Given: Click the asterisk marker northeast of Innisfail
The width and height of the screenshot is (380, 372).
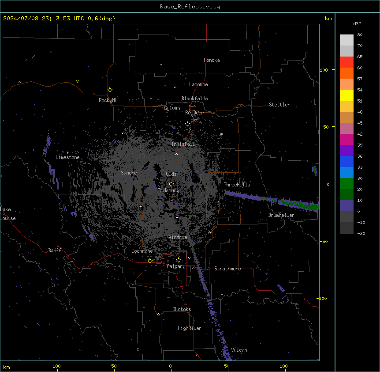Looking at the screenshot, I should pyautogui.click(x=221, y=134).
